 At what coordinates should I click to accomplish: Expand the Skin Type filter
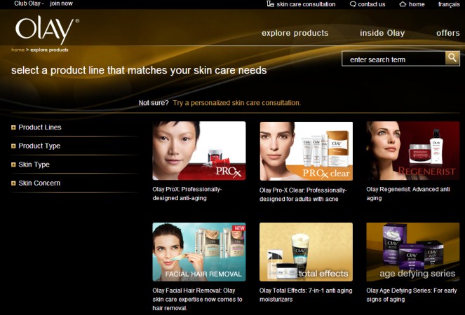coord(31,164)
